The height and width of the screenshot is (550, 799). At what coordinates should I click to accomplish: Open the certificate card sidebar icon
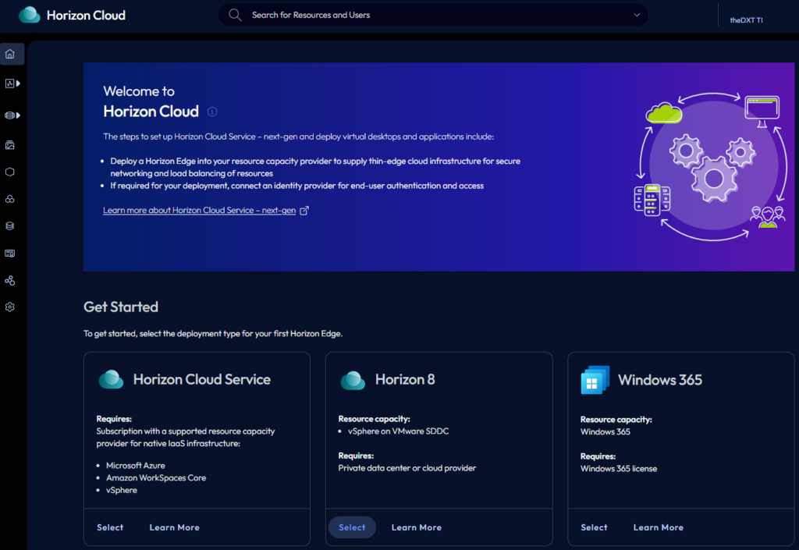click(x=9, y=253)
